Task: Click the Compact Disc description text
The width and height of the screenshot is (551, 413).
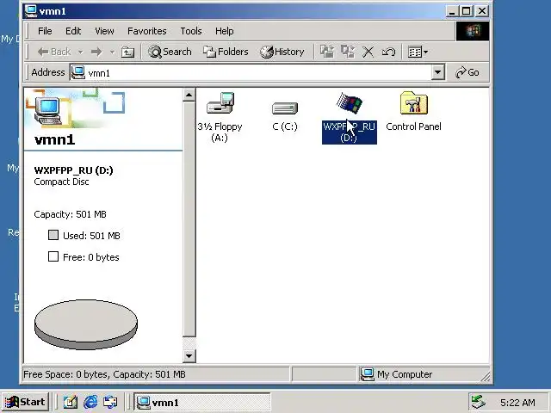Action: tap(61, 182)
